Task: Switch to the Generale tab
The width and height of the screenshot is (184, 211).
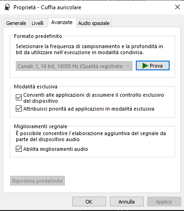Action: 16,23
